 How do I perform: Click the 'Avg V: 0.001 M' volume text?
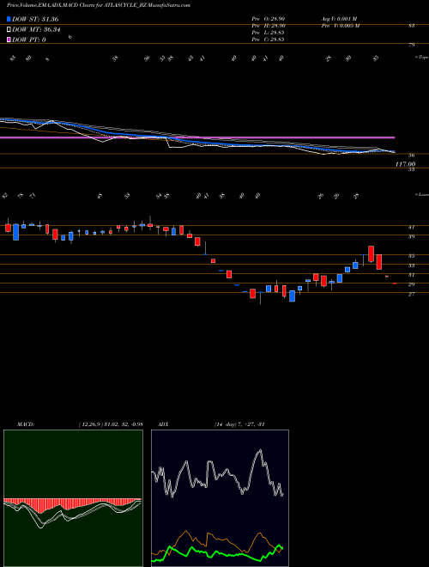coord(339,18)
